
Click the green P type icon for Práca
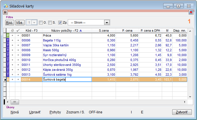[8, 35]
